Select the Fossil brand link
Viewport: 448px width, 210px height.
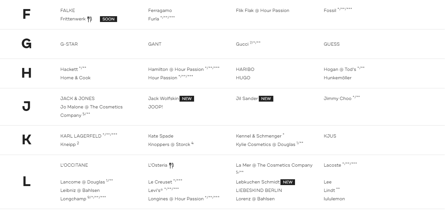pyautogui.click(x=330, y=11)
